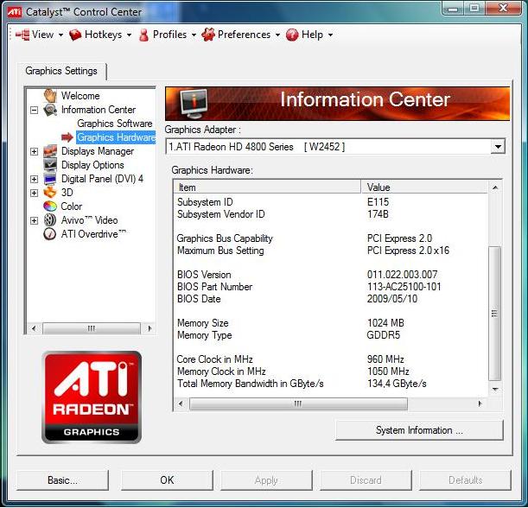Select Graphics Hardware tree item
528x508 pixels.
(116, 137)
